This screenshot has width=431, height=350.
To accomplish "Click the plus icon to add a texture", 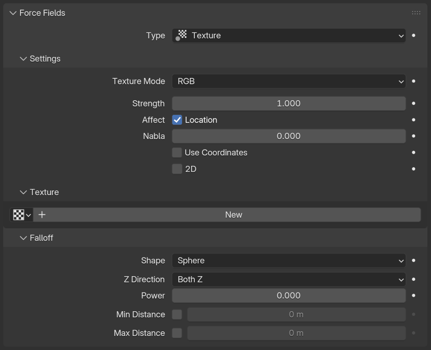I will [41, 215].
